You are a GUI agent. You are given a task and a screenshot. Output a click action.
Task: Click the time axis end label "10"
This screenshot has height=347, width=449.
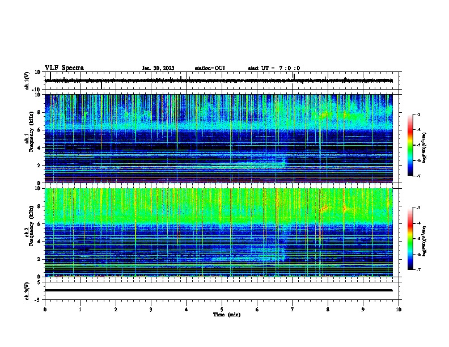coord(399,310)
